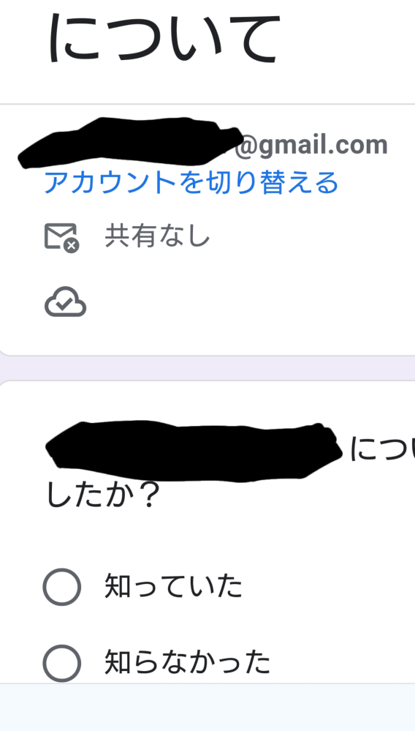
Task: Tap the x badge on the envelope icon
Action: (72, 245)
